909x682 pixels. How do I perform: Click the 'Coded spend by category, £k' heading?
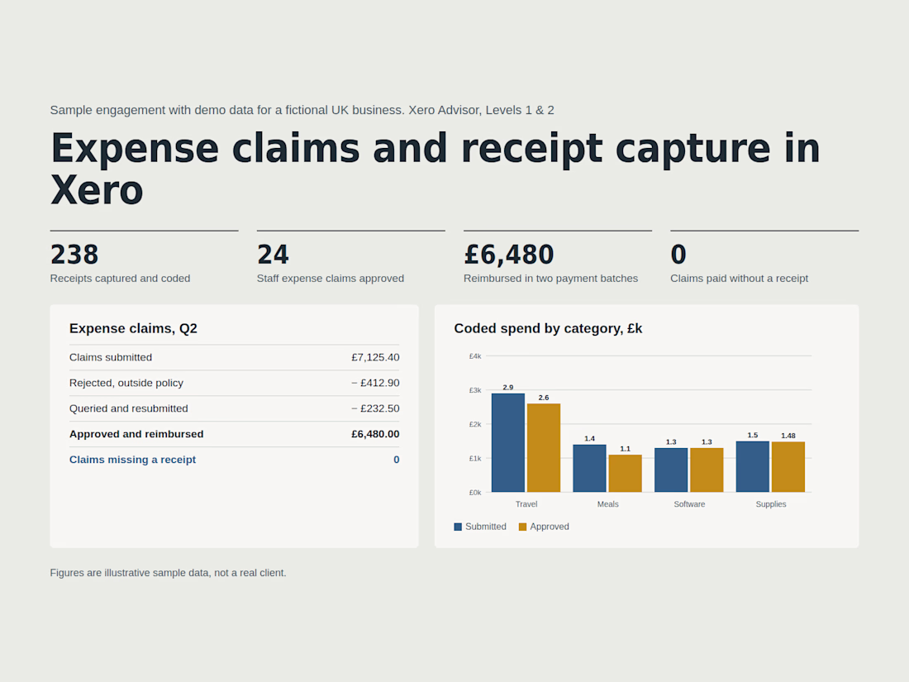pyautogui.click(x=548, y=328)
